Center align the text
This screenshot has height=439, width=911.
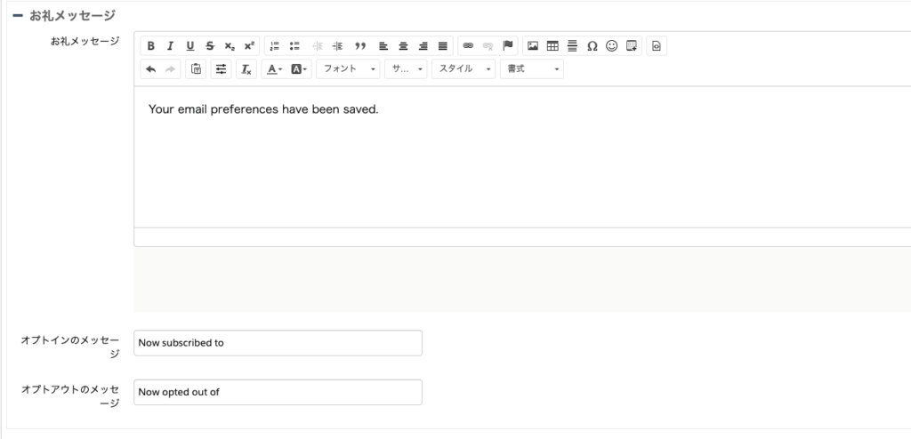403,46
